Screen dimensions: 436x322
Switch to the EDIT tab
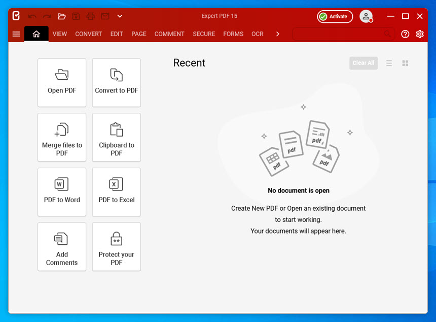[117, 34]
